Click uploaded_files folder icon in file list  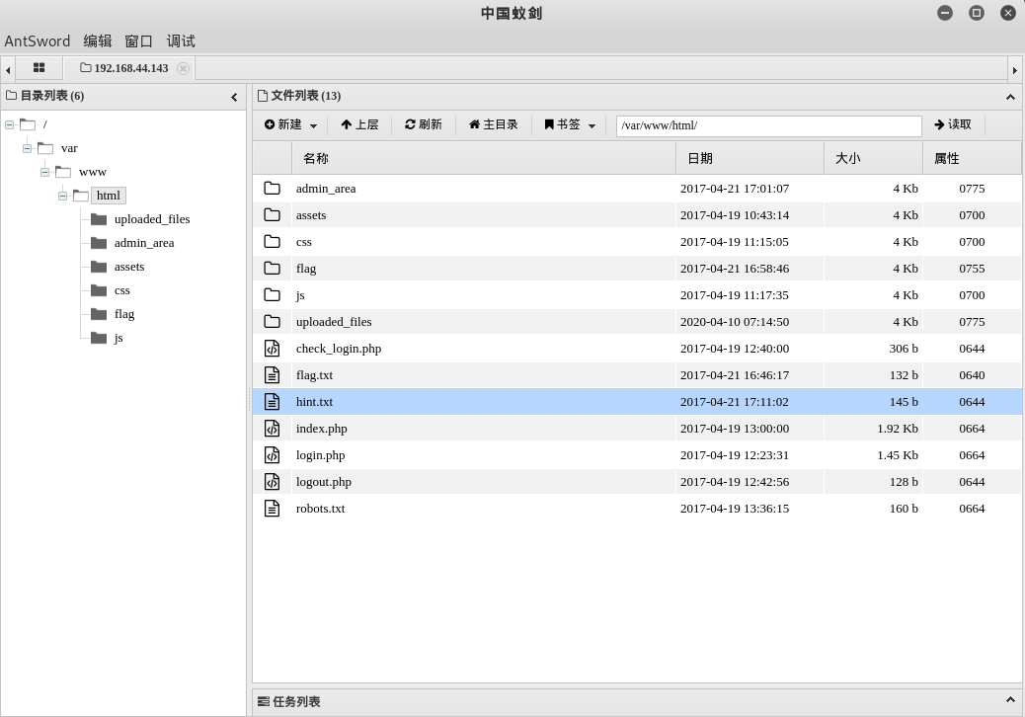click(x=272, y=322)
